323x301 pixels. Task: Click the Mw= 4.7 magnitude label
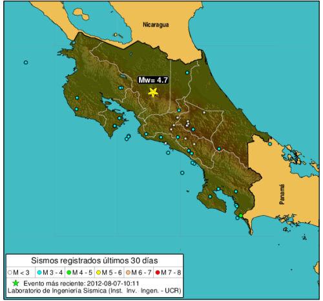tap(153, 80)
